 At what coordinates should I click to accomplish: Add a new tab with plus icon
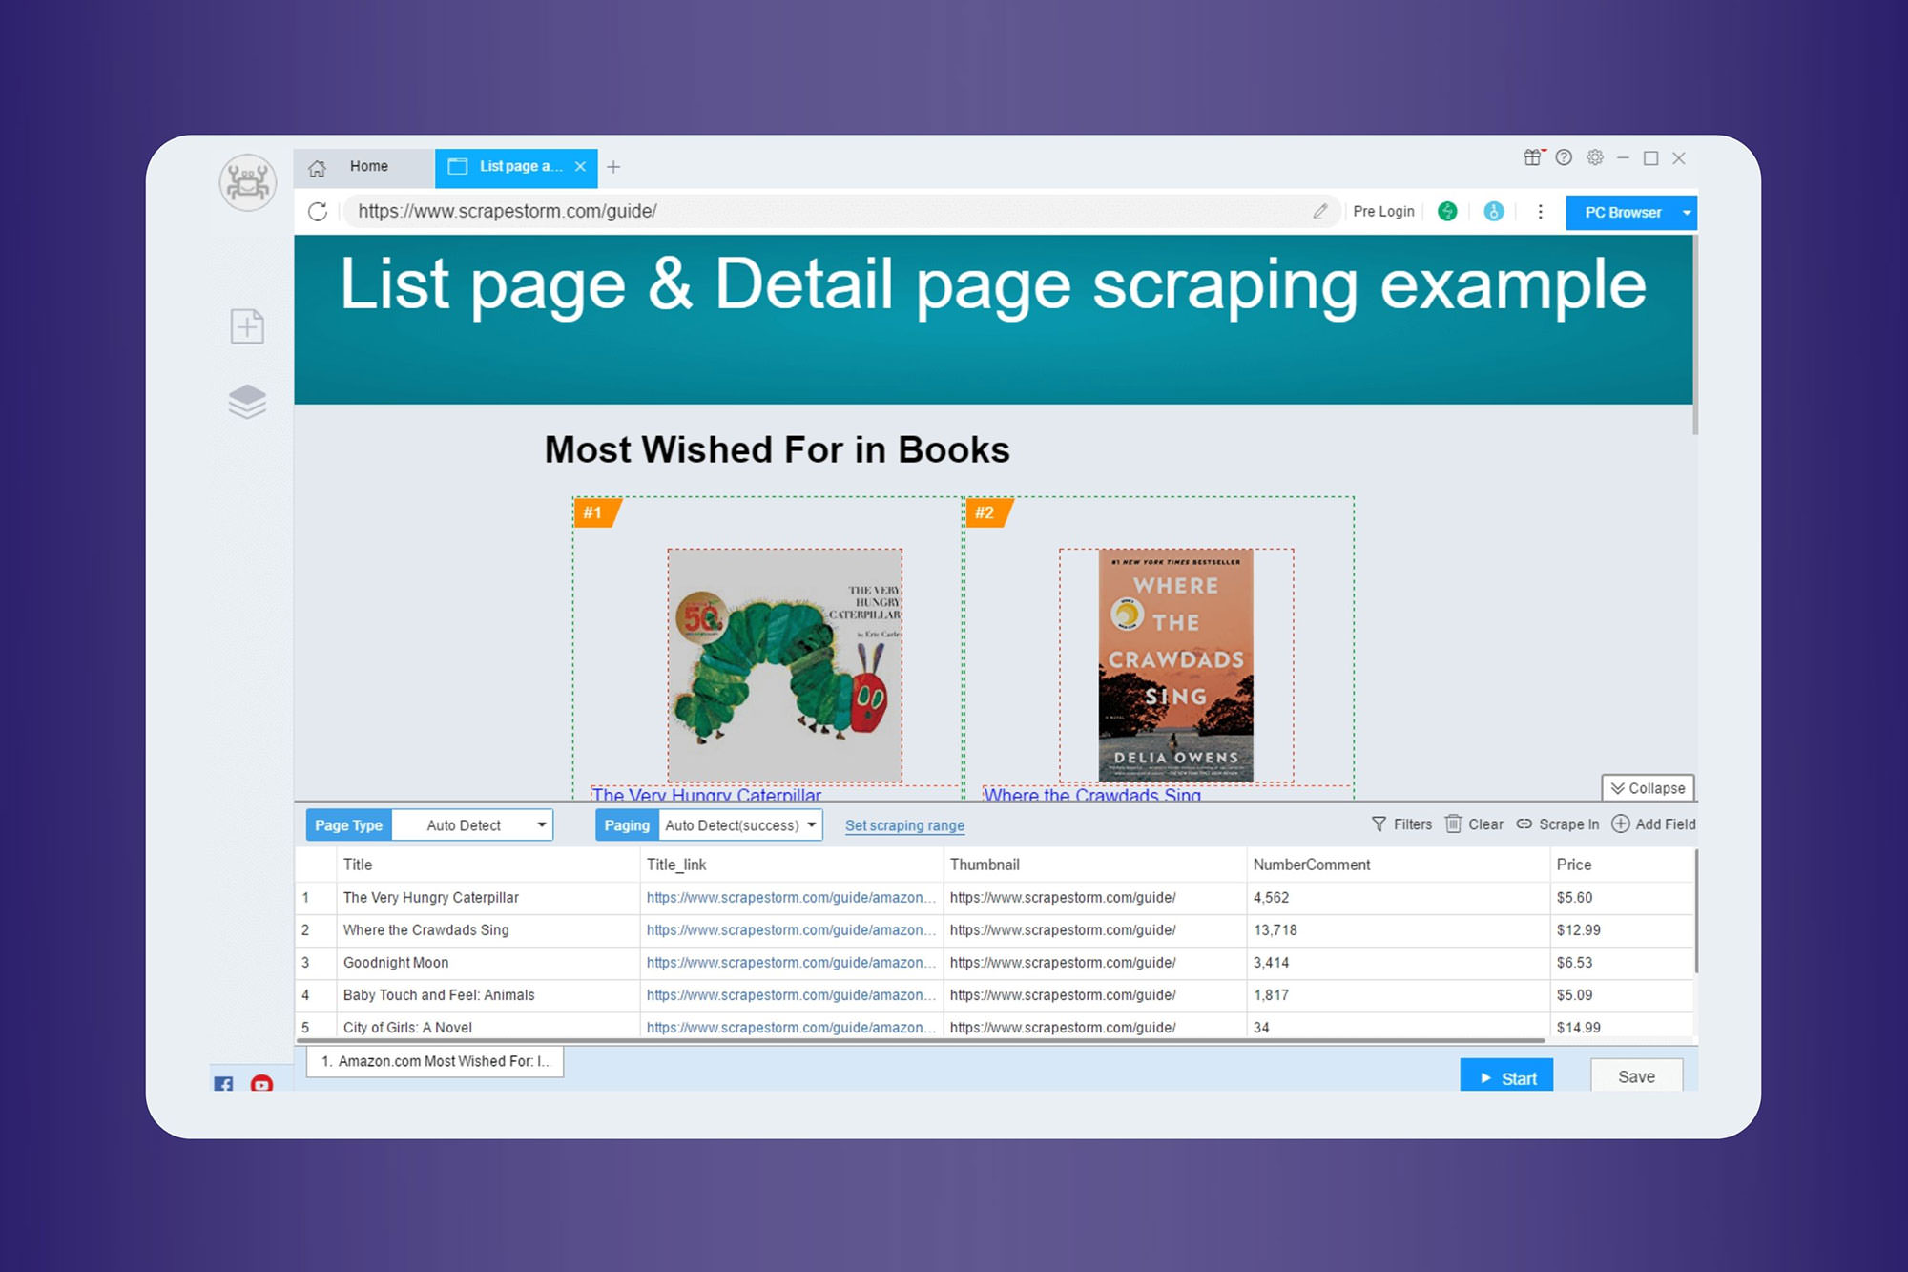click(613, 167)
